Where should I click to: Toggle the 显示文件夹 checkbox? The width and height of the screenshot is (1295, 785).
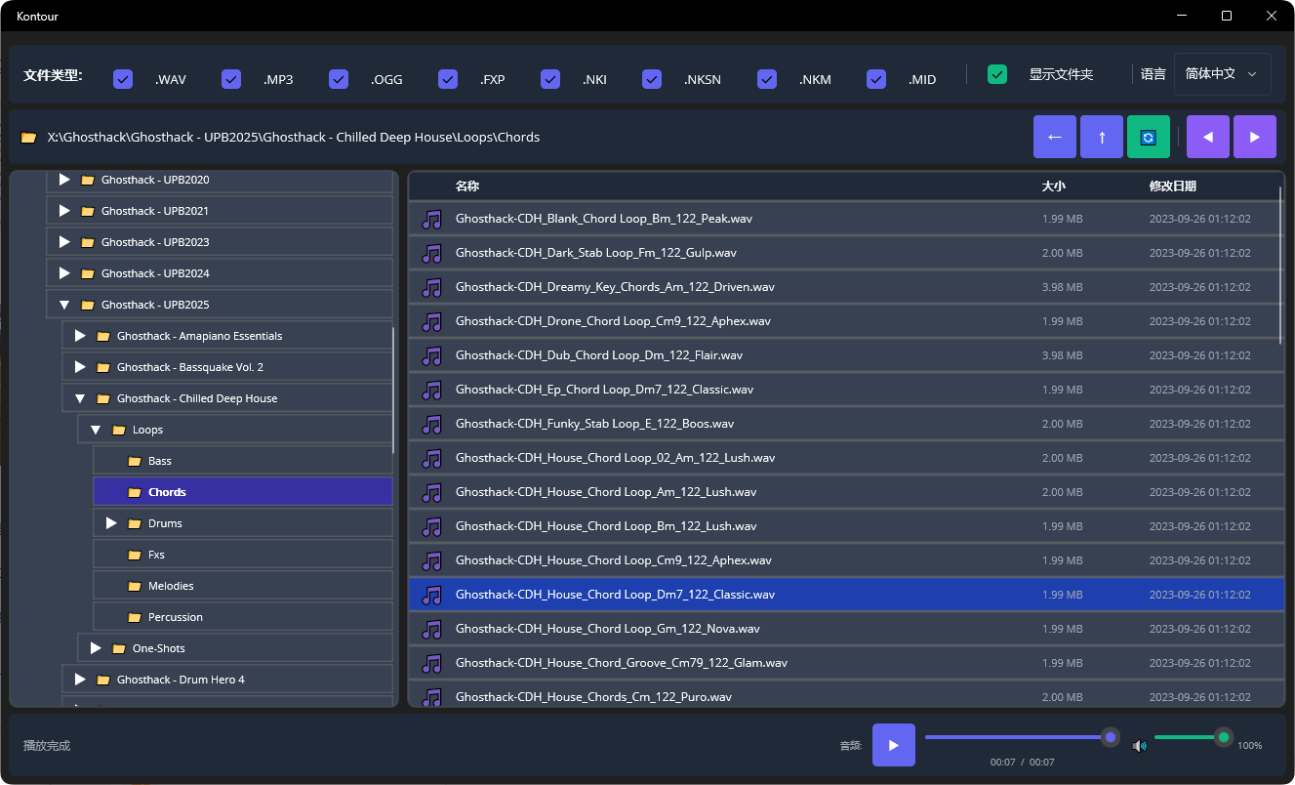pyautogui.click(x=997, y=74)
